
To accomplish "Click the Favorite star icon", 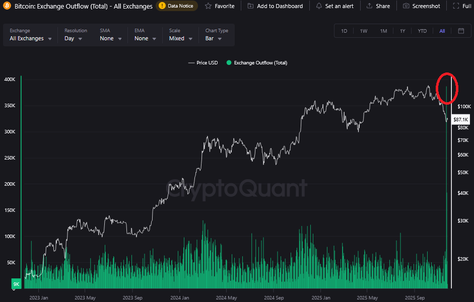I will click(208, 6).
